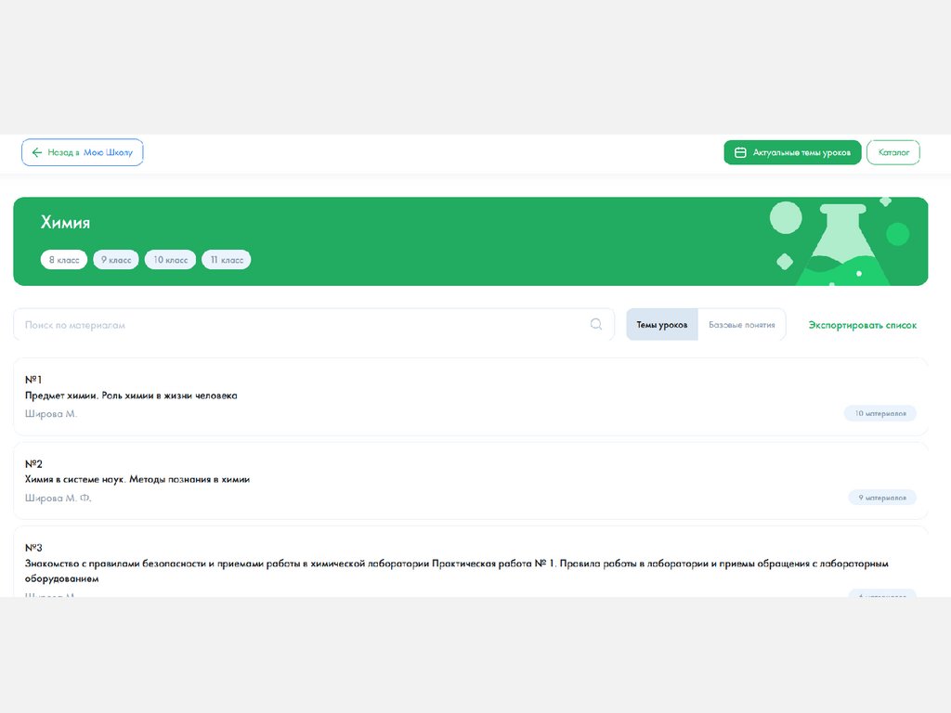Screen dimensions: 951x713
Task: Click the magnifier search icon
Action: point(596,324)
